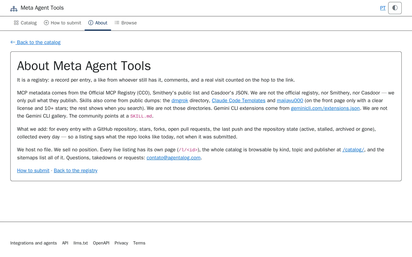412x257 pixels.
Task: Open llms.txt in the footer
Action: click(81, 243)
